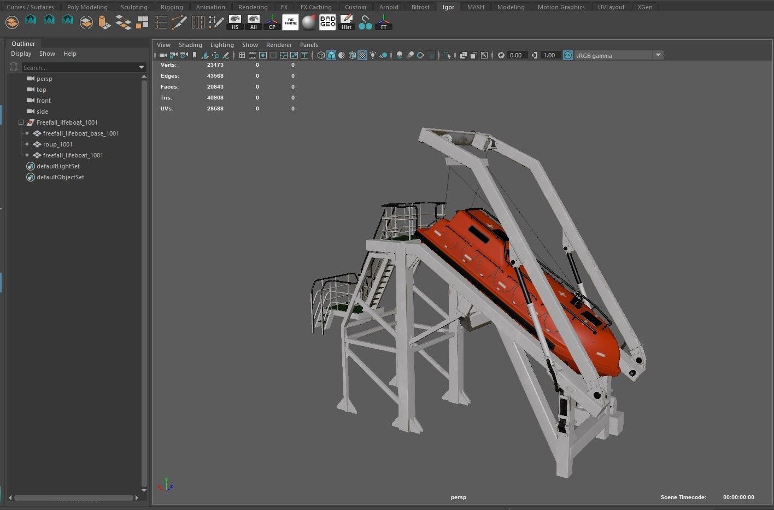Click the viewport bookmarks icon
774x510 pixels.
[195, 55]
